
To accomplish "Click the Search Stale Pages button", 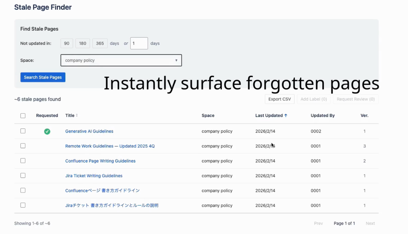I will [x=43, y=77].
